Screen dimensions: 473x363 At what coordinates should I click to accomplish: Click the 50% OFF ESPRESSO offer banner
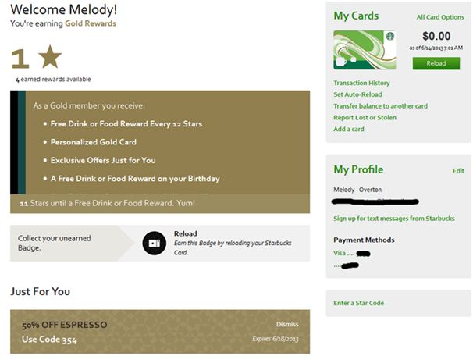pos(160,332)
